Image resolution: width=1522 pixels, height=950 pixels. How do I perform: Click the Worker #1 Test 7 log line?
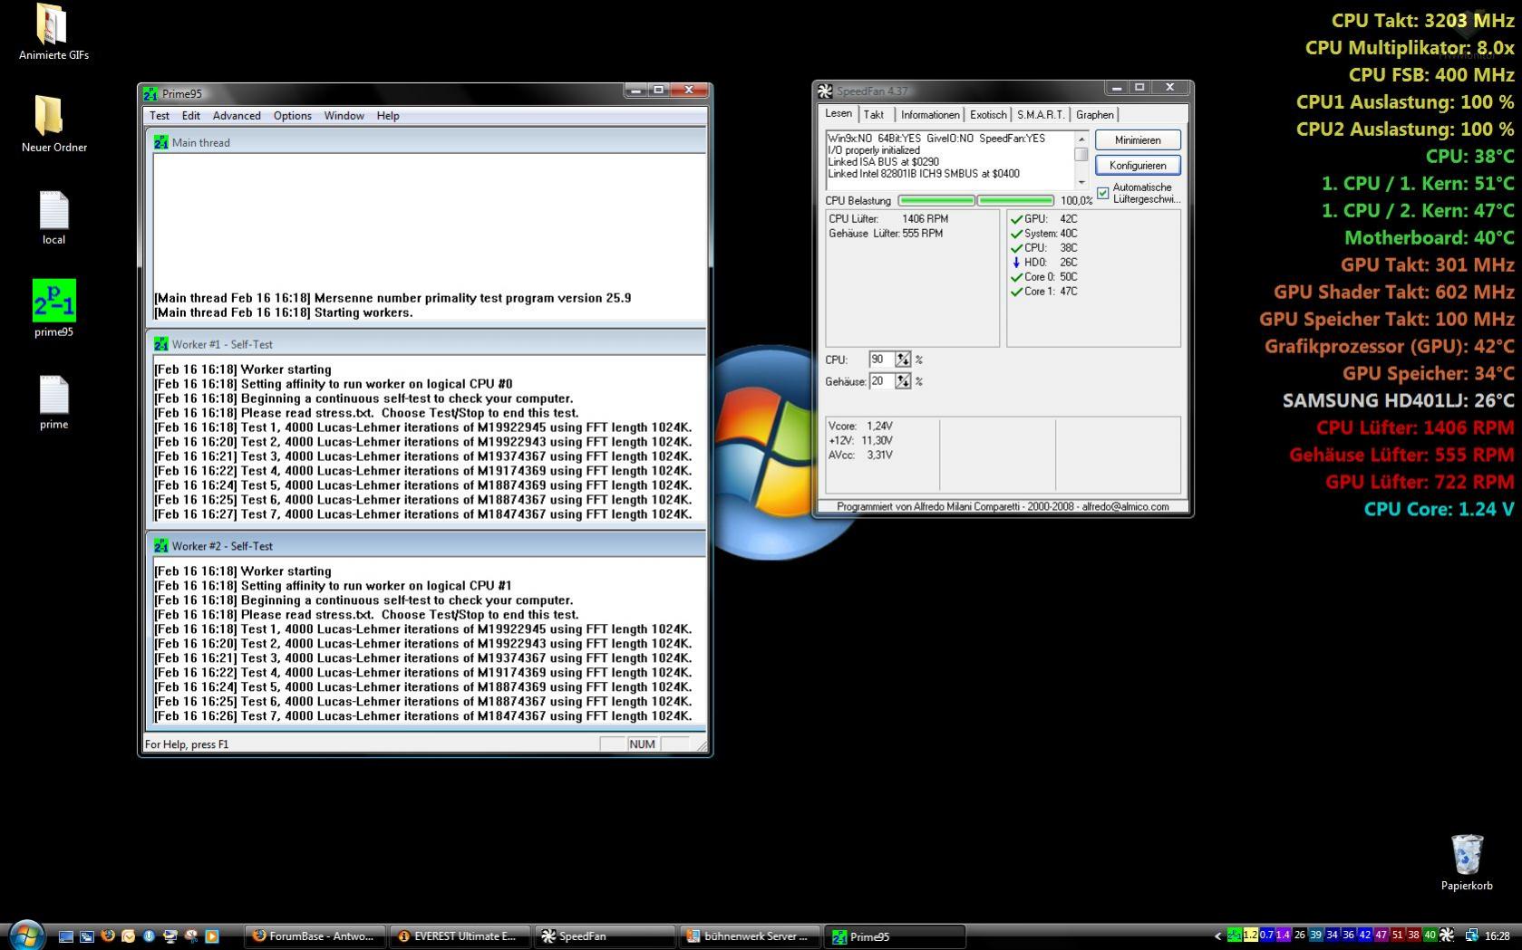pyautogui.click(x=422, y=514)
